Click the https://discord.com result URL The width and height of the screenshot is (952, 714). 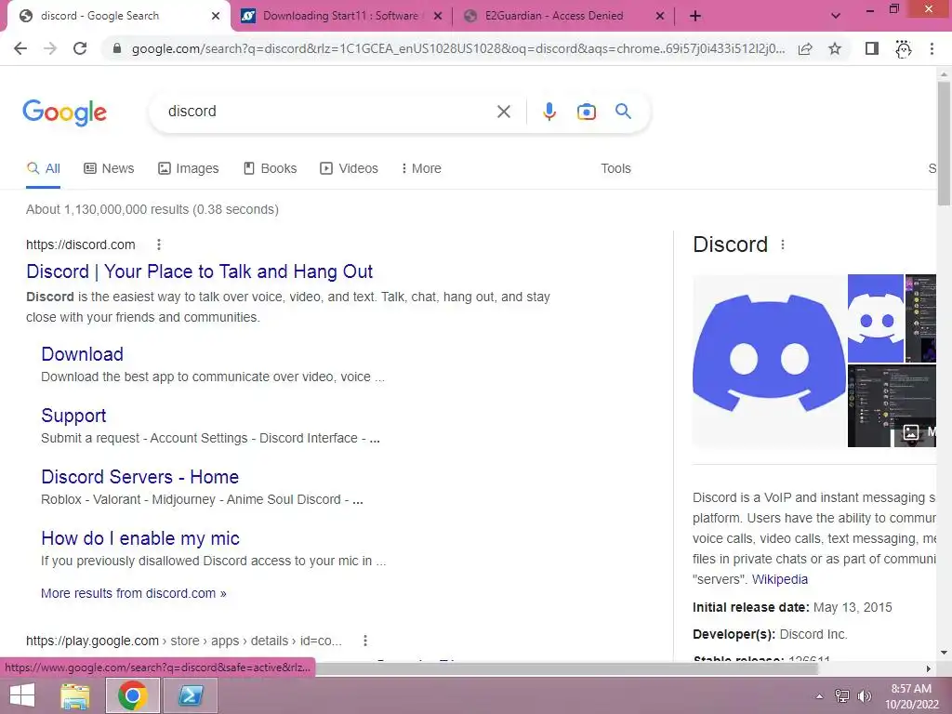(80, 245)
